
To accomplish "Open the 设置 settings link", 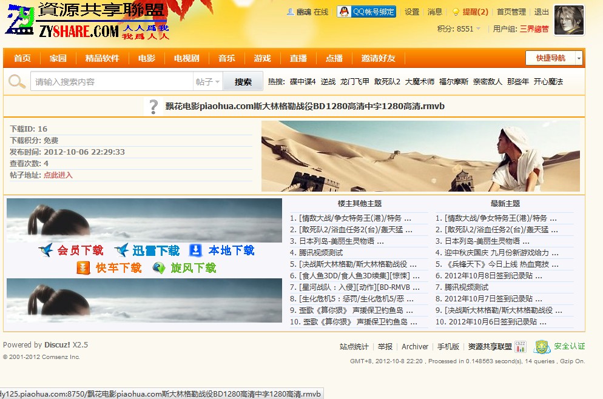I will [412, 12].
